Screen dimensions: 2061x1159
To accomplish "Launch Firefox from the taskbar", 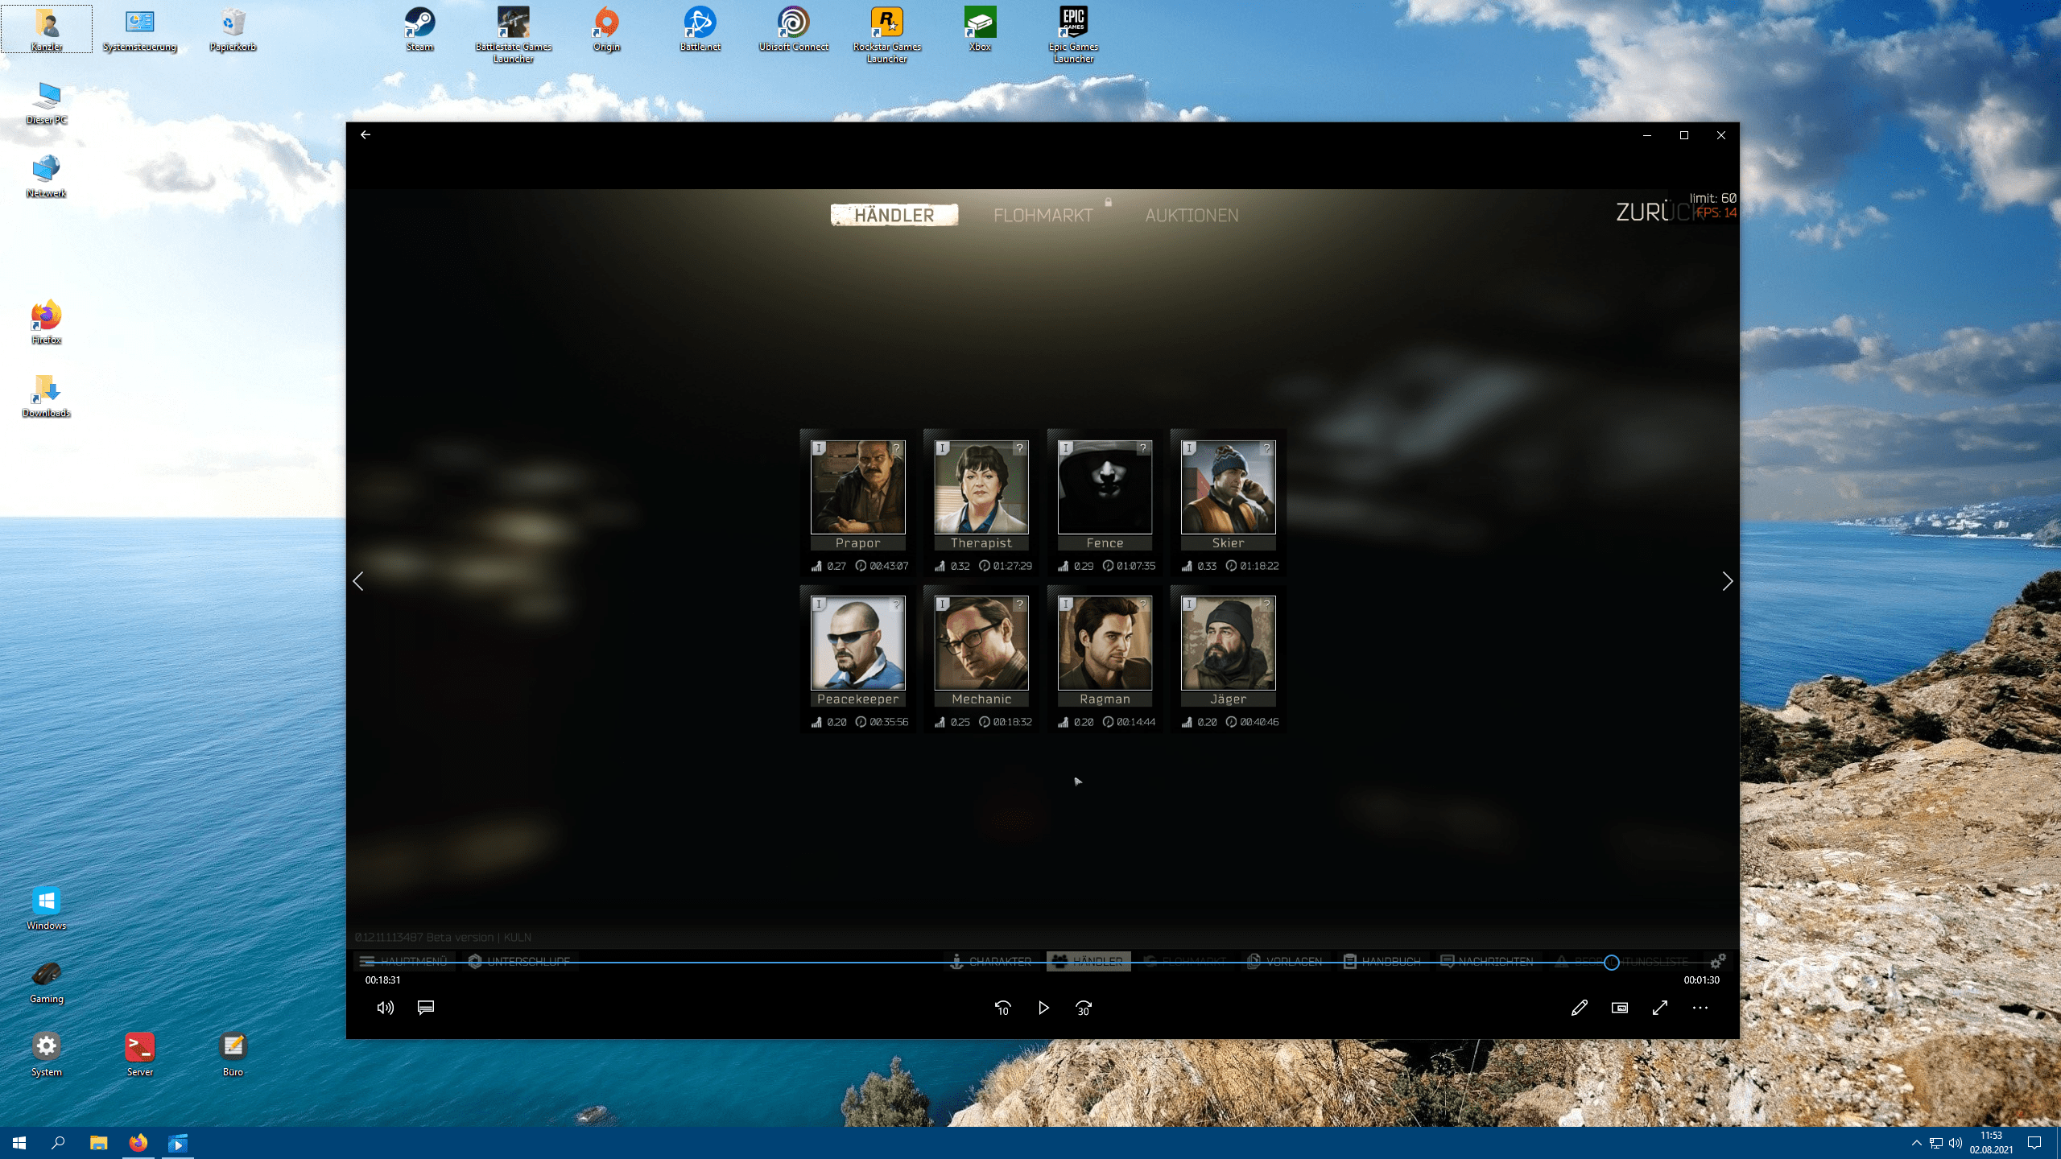I will coord(138,1143).
